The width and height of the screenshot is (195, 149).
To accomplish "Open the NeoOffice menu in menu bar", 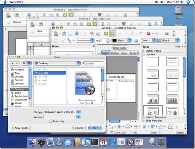I will (x=17, y=2).
